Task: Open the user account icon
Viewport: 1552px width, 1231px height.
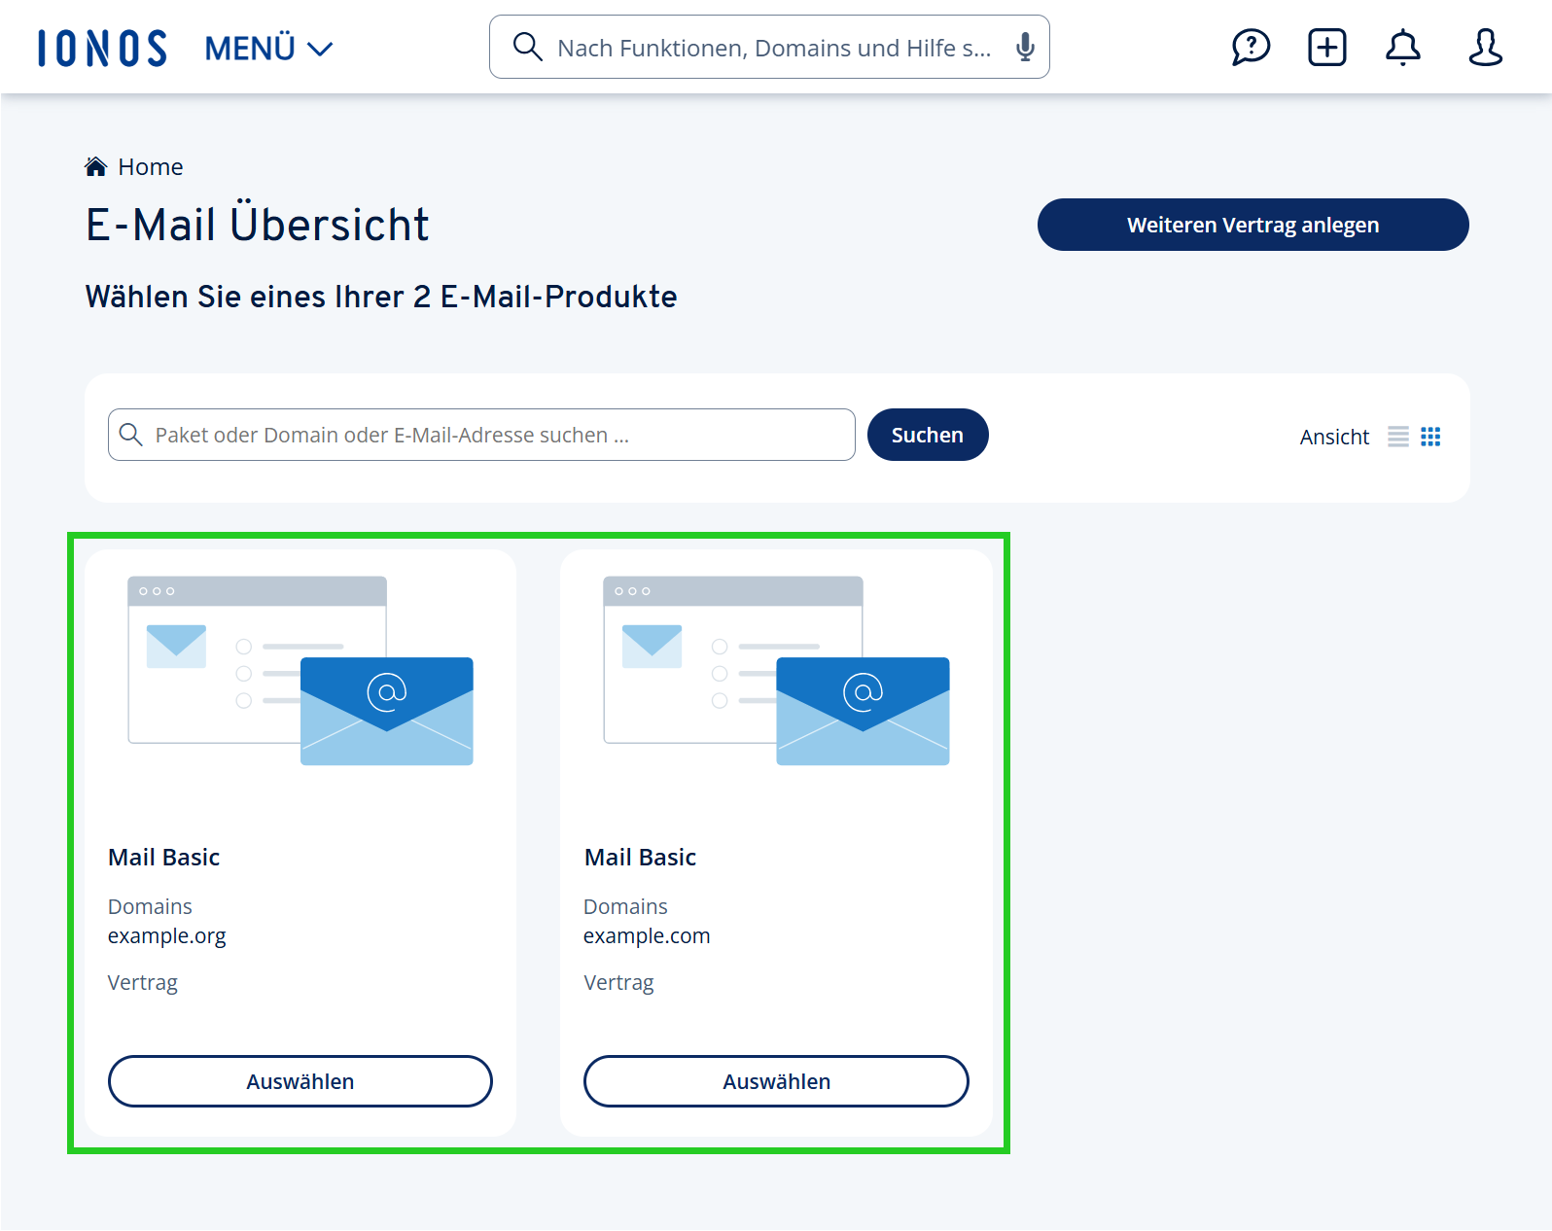Action: (1486, 47)
